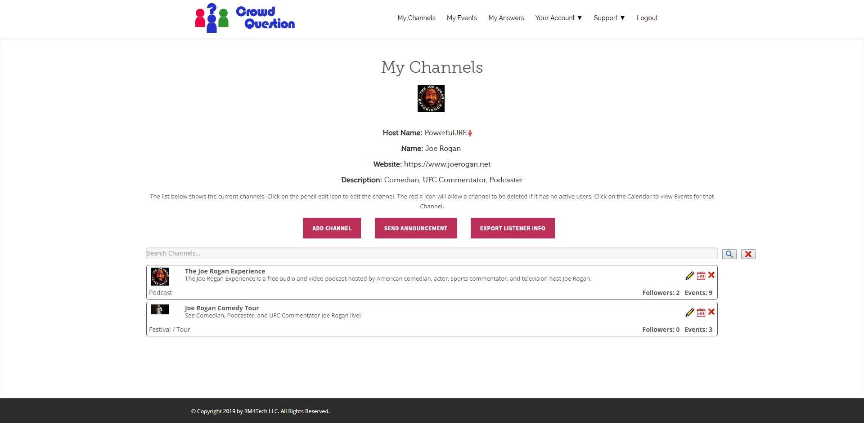This screenshot has width=864, height=423.
Task: Click the My Channels page heading
Action: (432, 67)
